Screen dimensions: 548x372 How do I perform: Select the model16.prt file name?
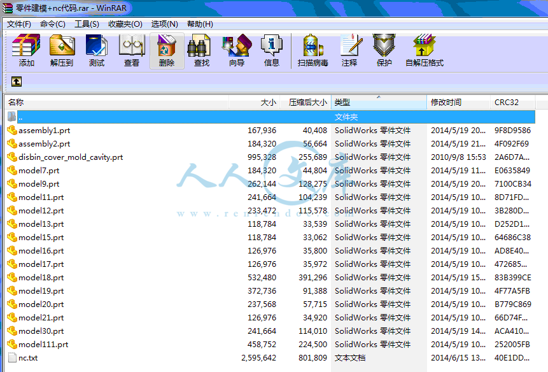point(41,251)
